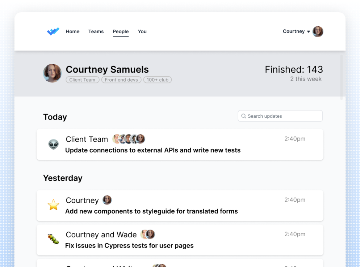Go to the Home tab
Image resolution: width=360 pixels, height=267 pixels.
[72, 31]
